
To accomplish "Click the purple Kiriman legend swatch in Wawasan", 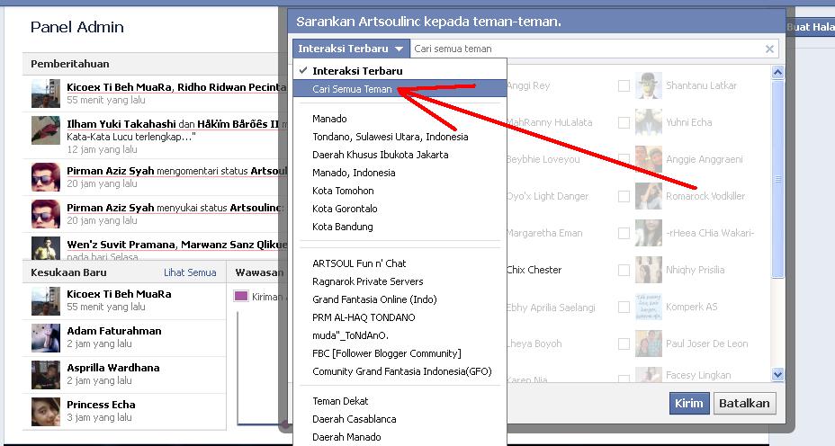I will pos(241,296).
